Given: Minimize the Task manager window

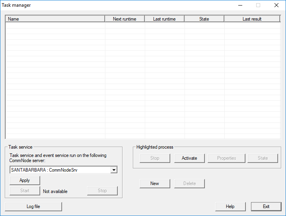Looking at the screenshot, I should pyautogui.click(x=240, y=5).
